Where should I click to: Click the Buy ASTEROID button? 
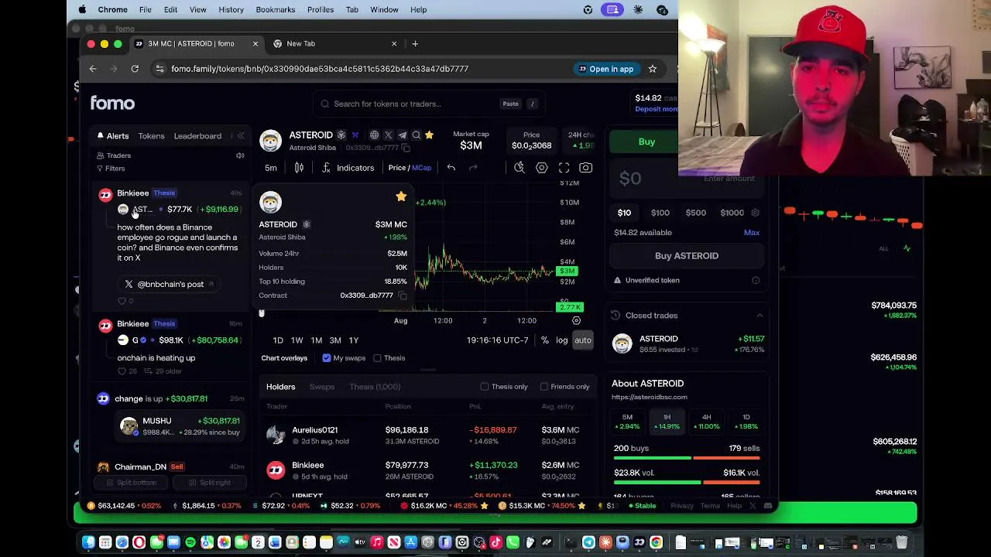[687, 256]
